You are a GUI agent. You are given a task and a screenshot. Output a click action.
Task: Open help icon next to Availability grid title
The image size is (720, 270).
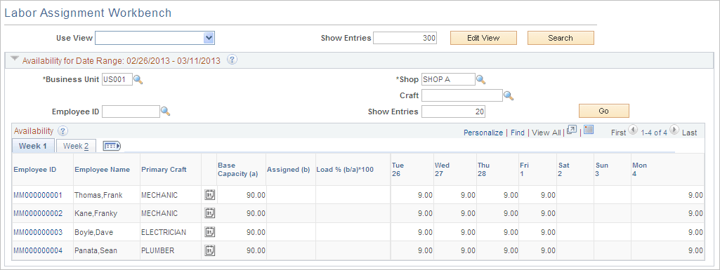pyautogui.click(x=63, y=131)
